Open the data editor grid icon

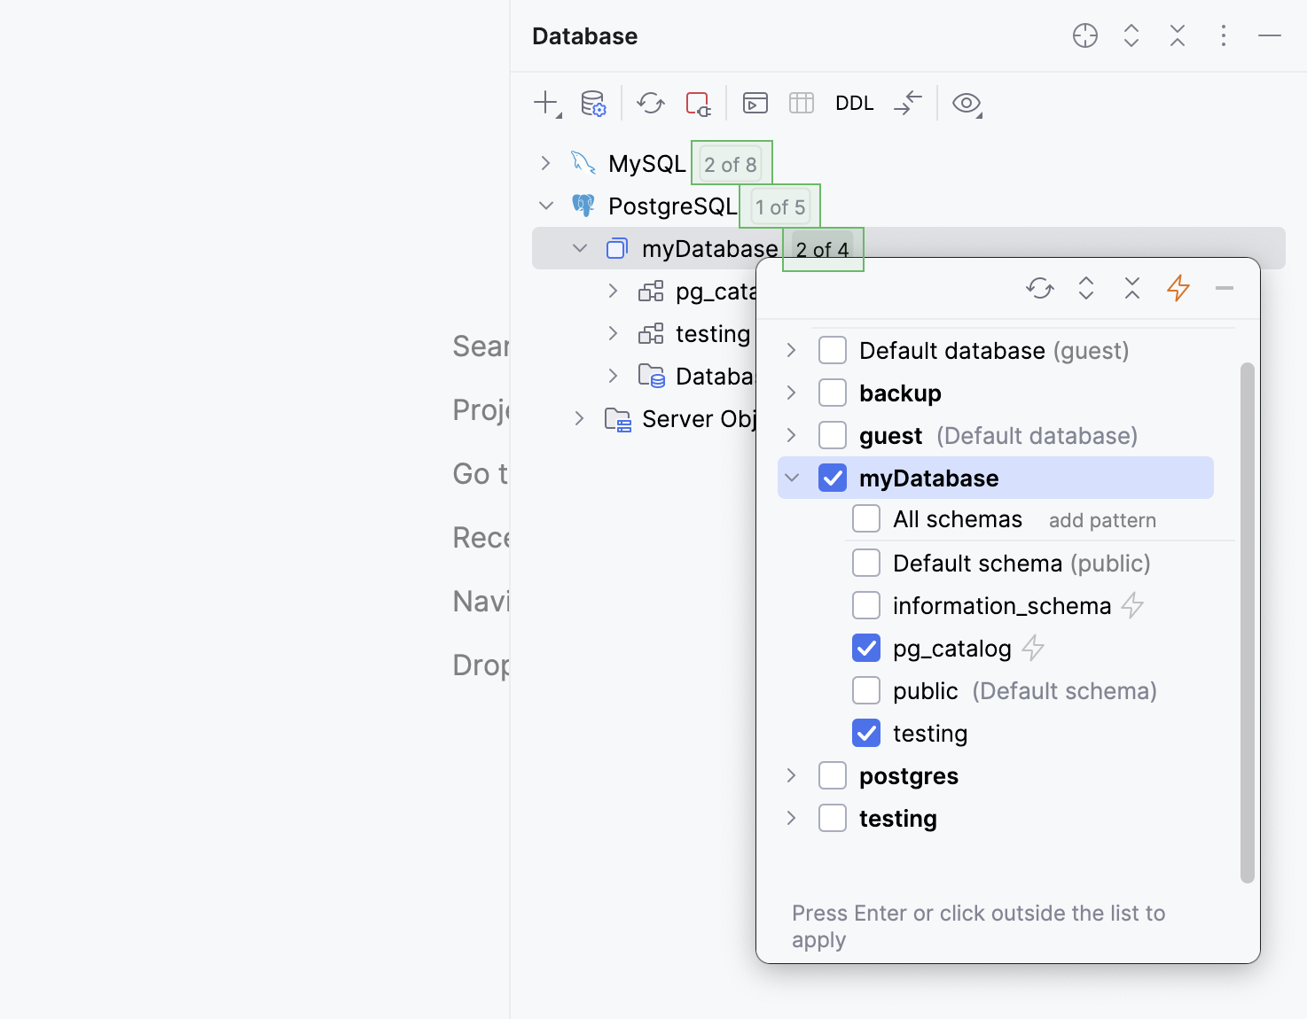point(801,103)
